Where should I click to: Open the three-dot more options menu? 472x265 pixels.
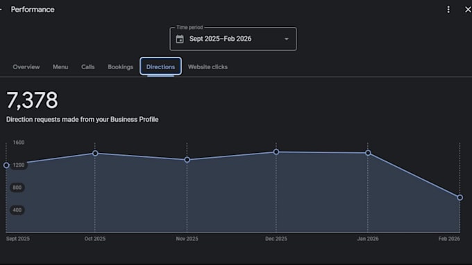click(x=448, y=10)
